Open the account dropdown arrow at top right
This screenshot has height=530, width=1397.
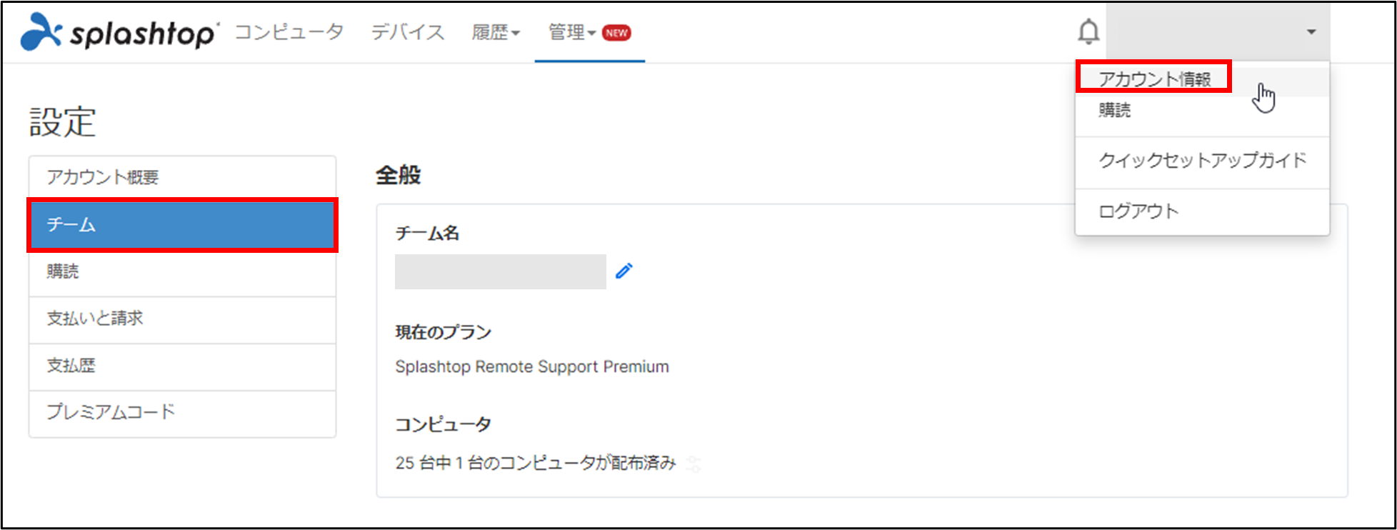click(1311, 32)
